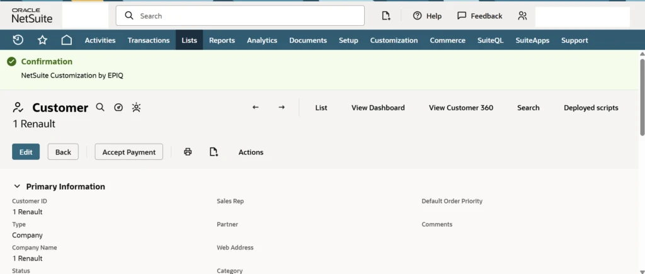Click the 'Partner' field label
The image size is (645, 274).
click(227, 224)
